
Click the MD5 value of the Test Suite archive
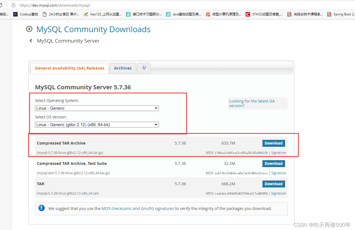pyautogui.click(x=241, y=173)
